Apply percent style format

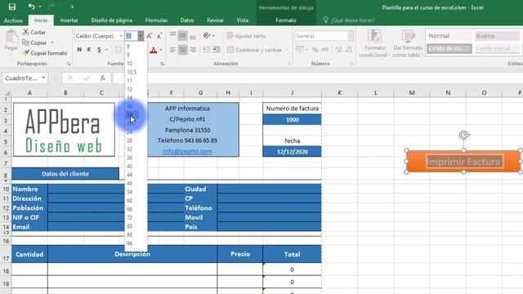point(315,50)
